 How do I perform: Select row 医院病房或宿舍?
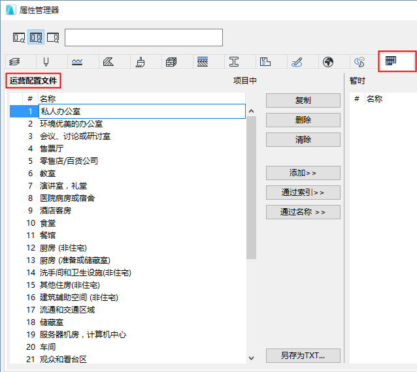pos(127,198)
